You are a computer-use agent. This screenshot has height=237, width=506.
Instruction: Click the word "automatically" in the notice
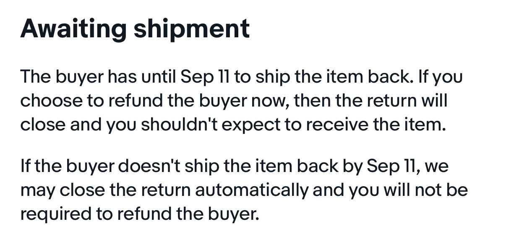point(252,190)
